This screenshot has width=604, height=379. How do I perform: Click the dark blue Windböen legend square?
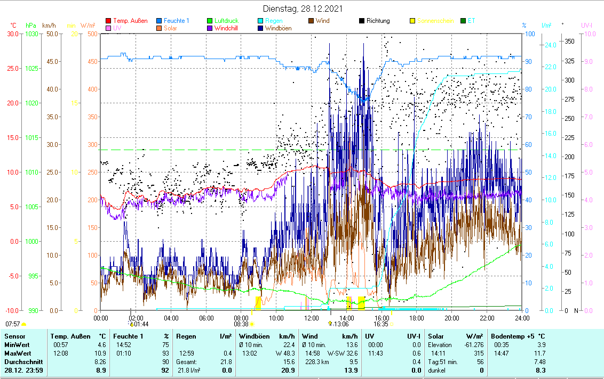pyautogui.click(x=260, y=28)
